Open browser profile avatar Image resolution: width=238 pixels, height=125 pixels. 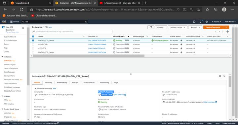224,9
